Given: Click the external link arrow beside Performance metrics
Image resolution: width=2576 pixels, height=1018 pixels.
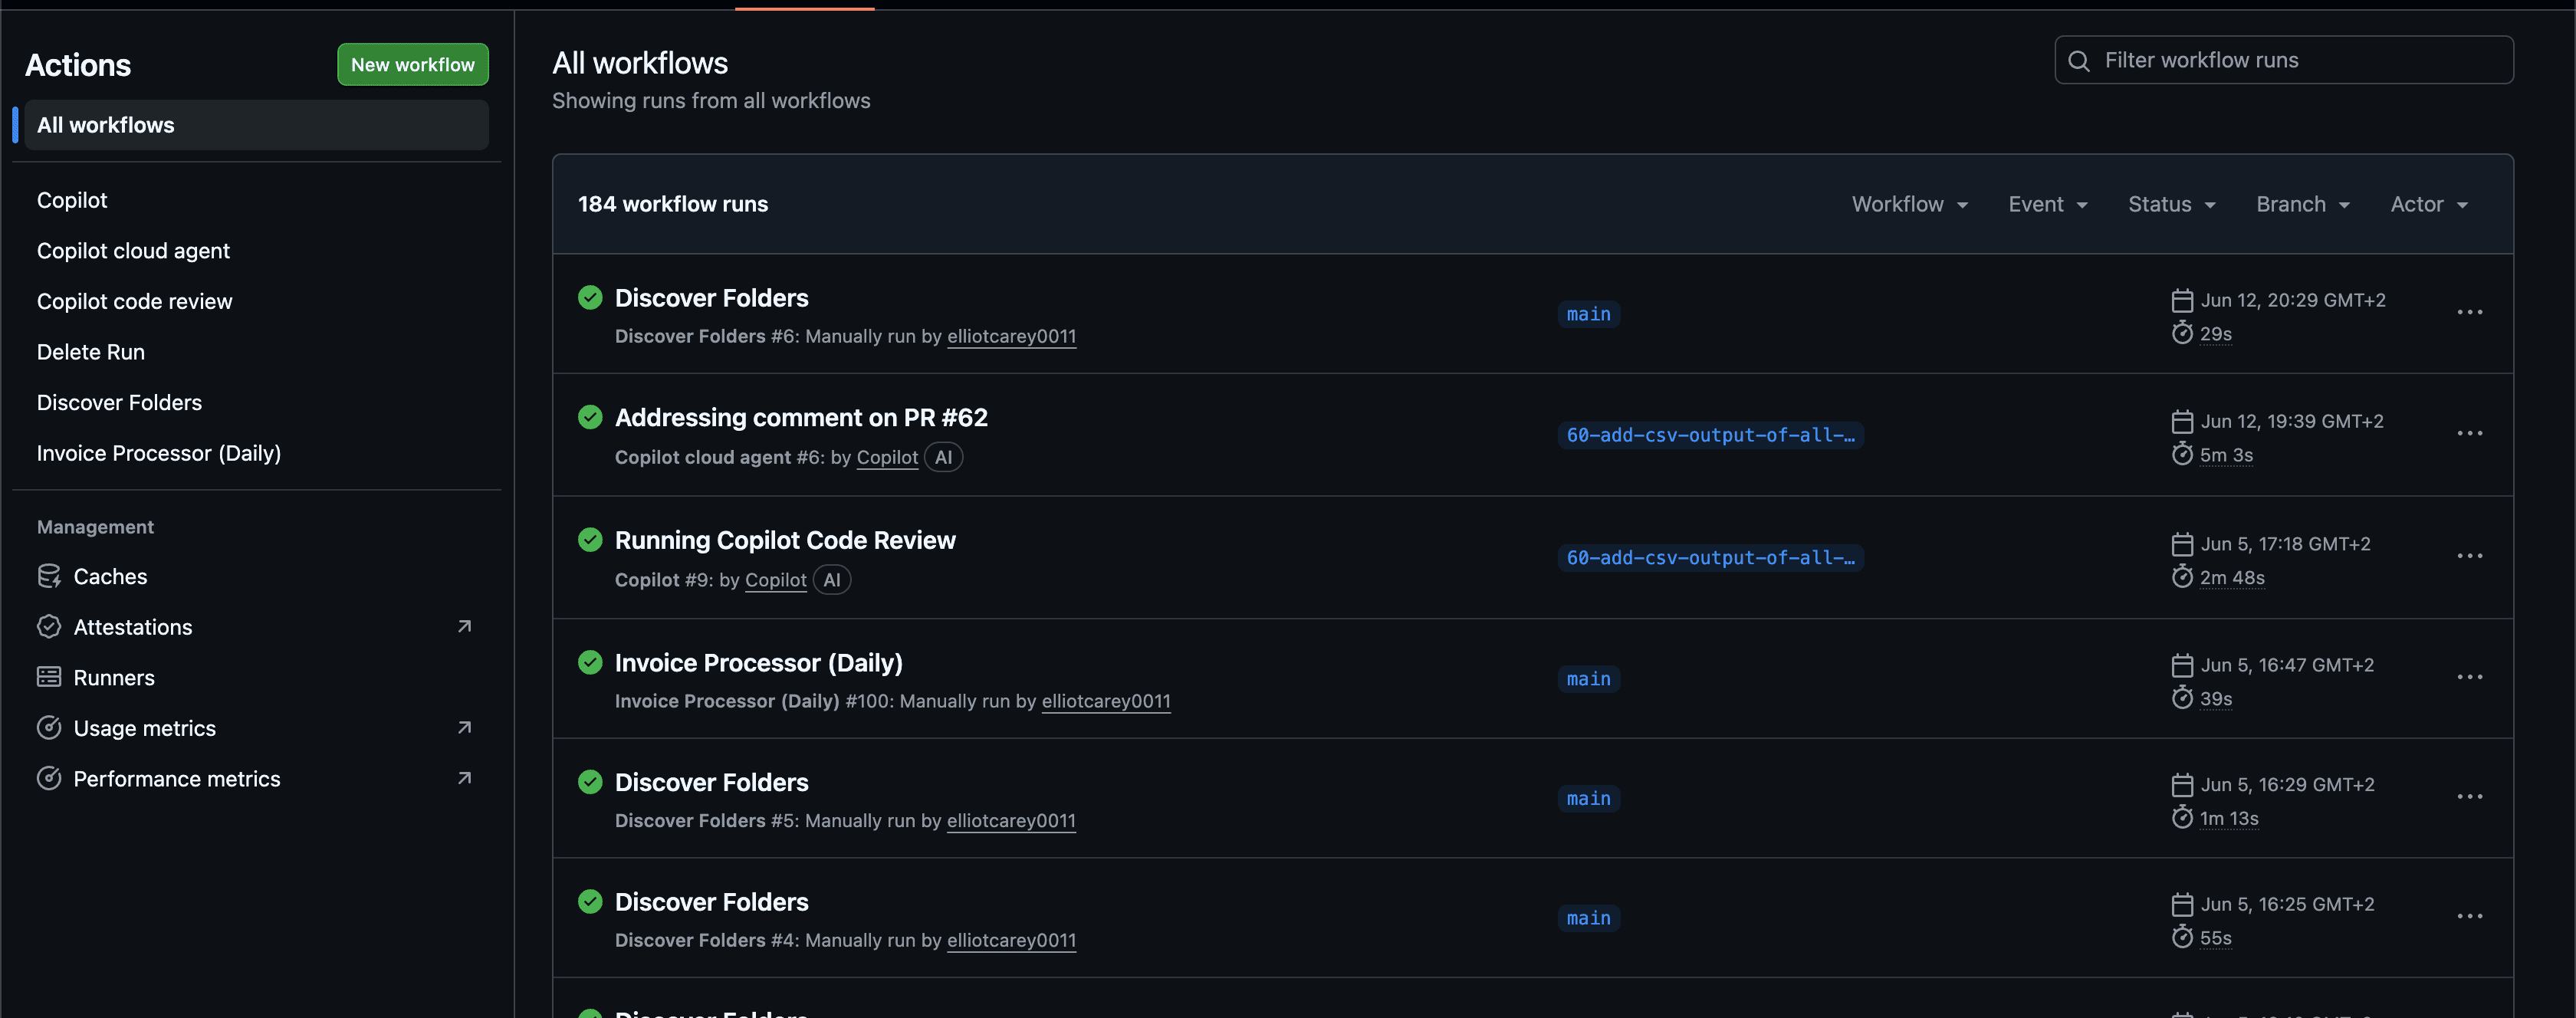Looking at the screenshot, I should (x=464, y=779).
